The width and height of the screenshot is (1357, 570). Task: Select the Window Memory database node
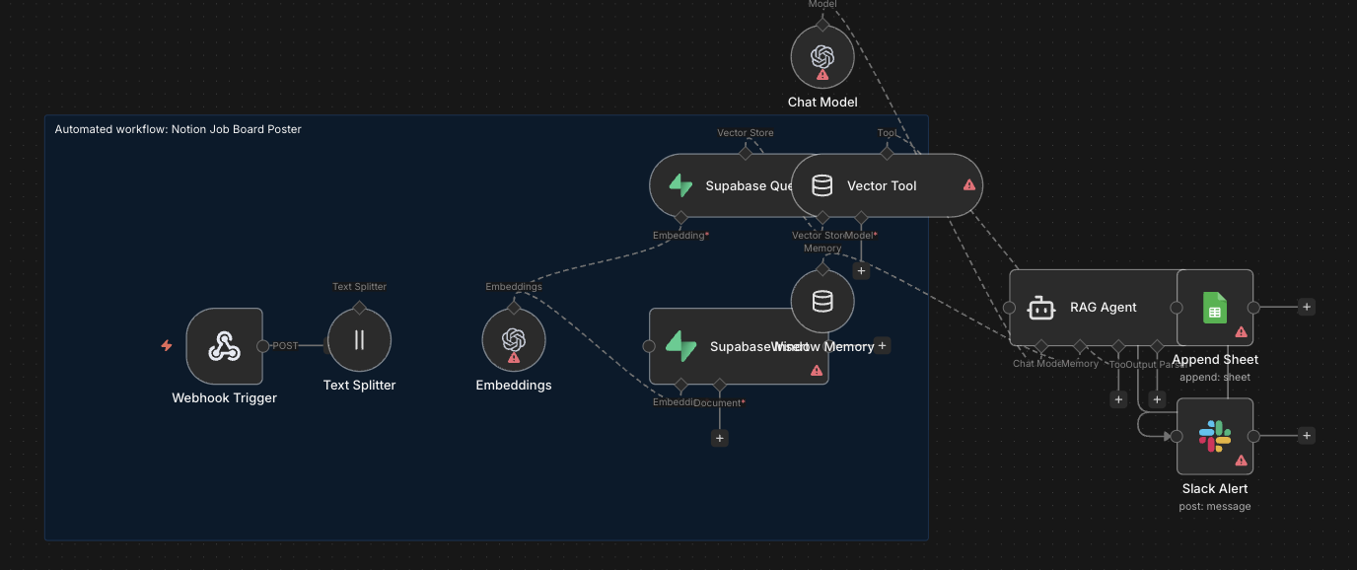pyautogui.click(x=822, y=301)
